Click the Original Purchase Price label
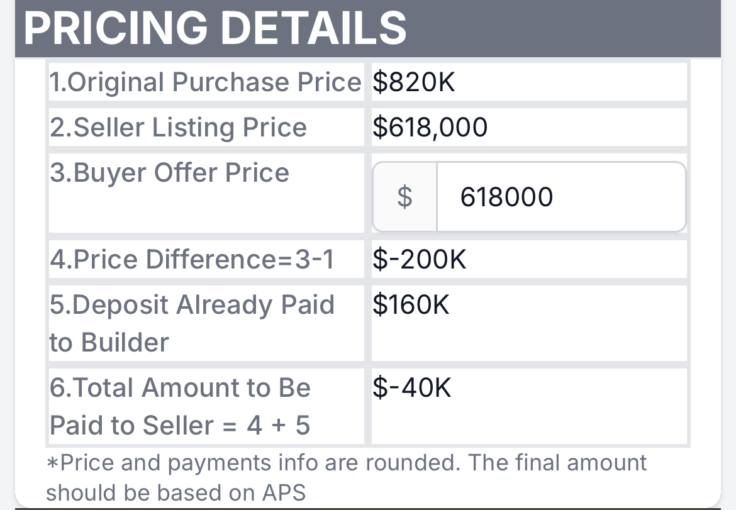The image size is (736, 510). click(206, 82)
